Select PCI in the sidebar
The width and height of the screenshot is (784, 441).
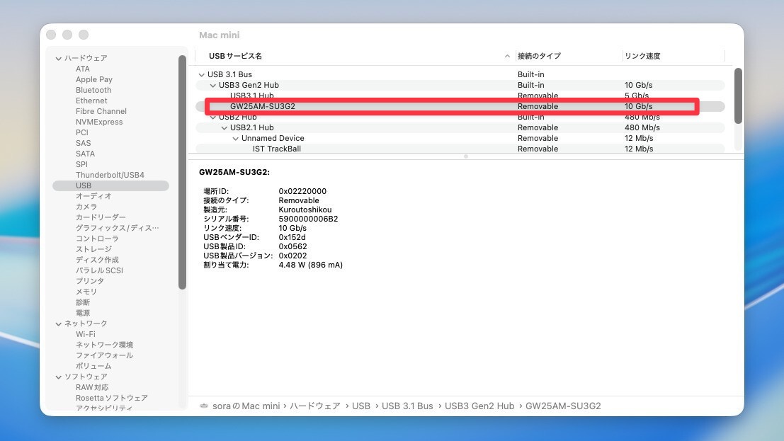[82, 132]
